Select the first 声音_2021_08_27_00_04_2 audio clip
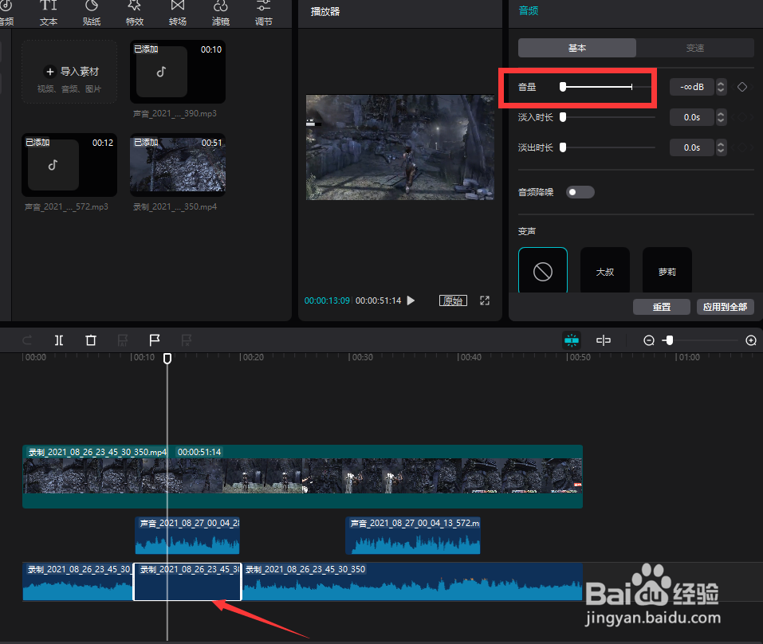763x644 pixels. point(187,536)
